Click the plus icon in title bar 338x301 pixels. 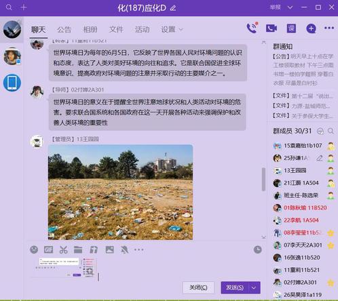[23, 7]
